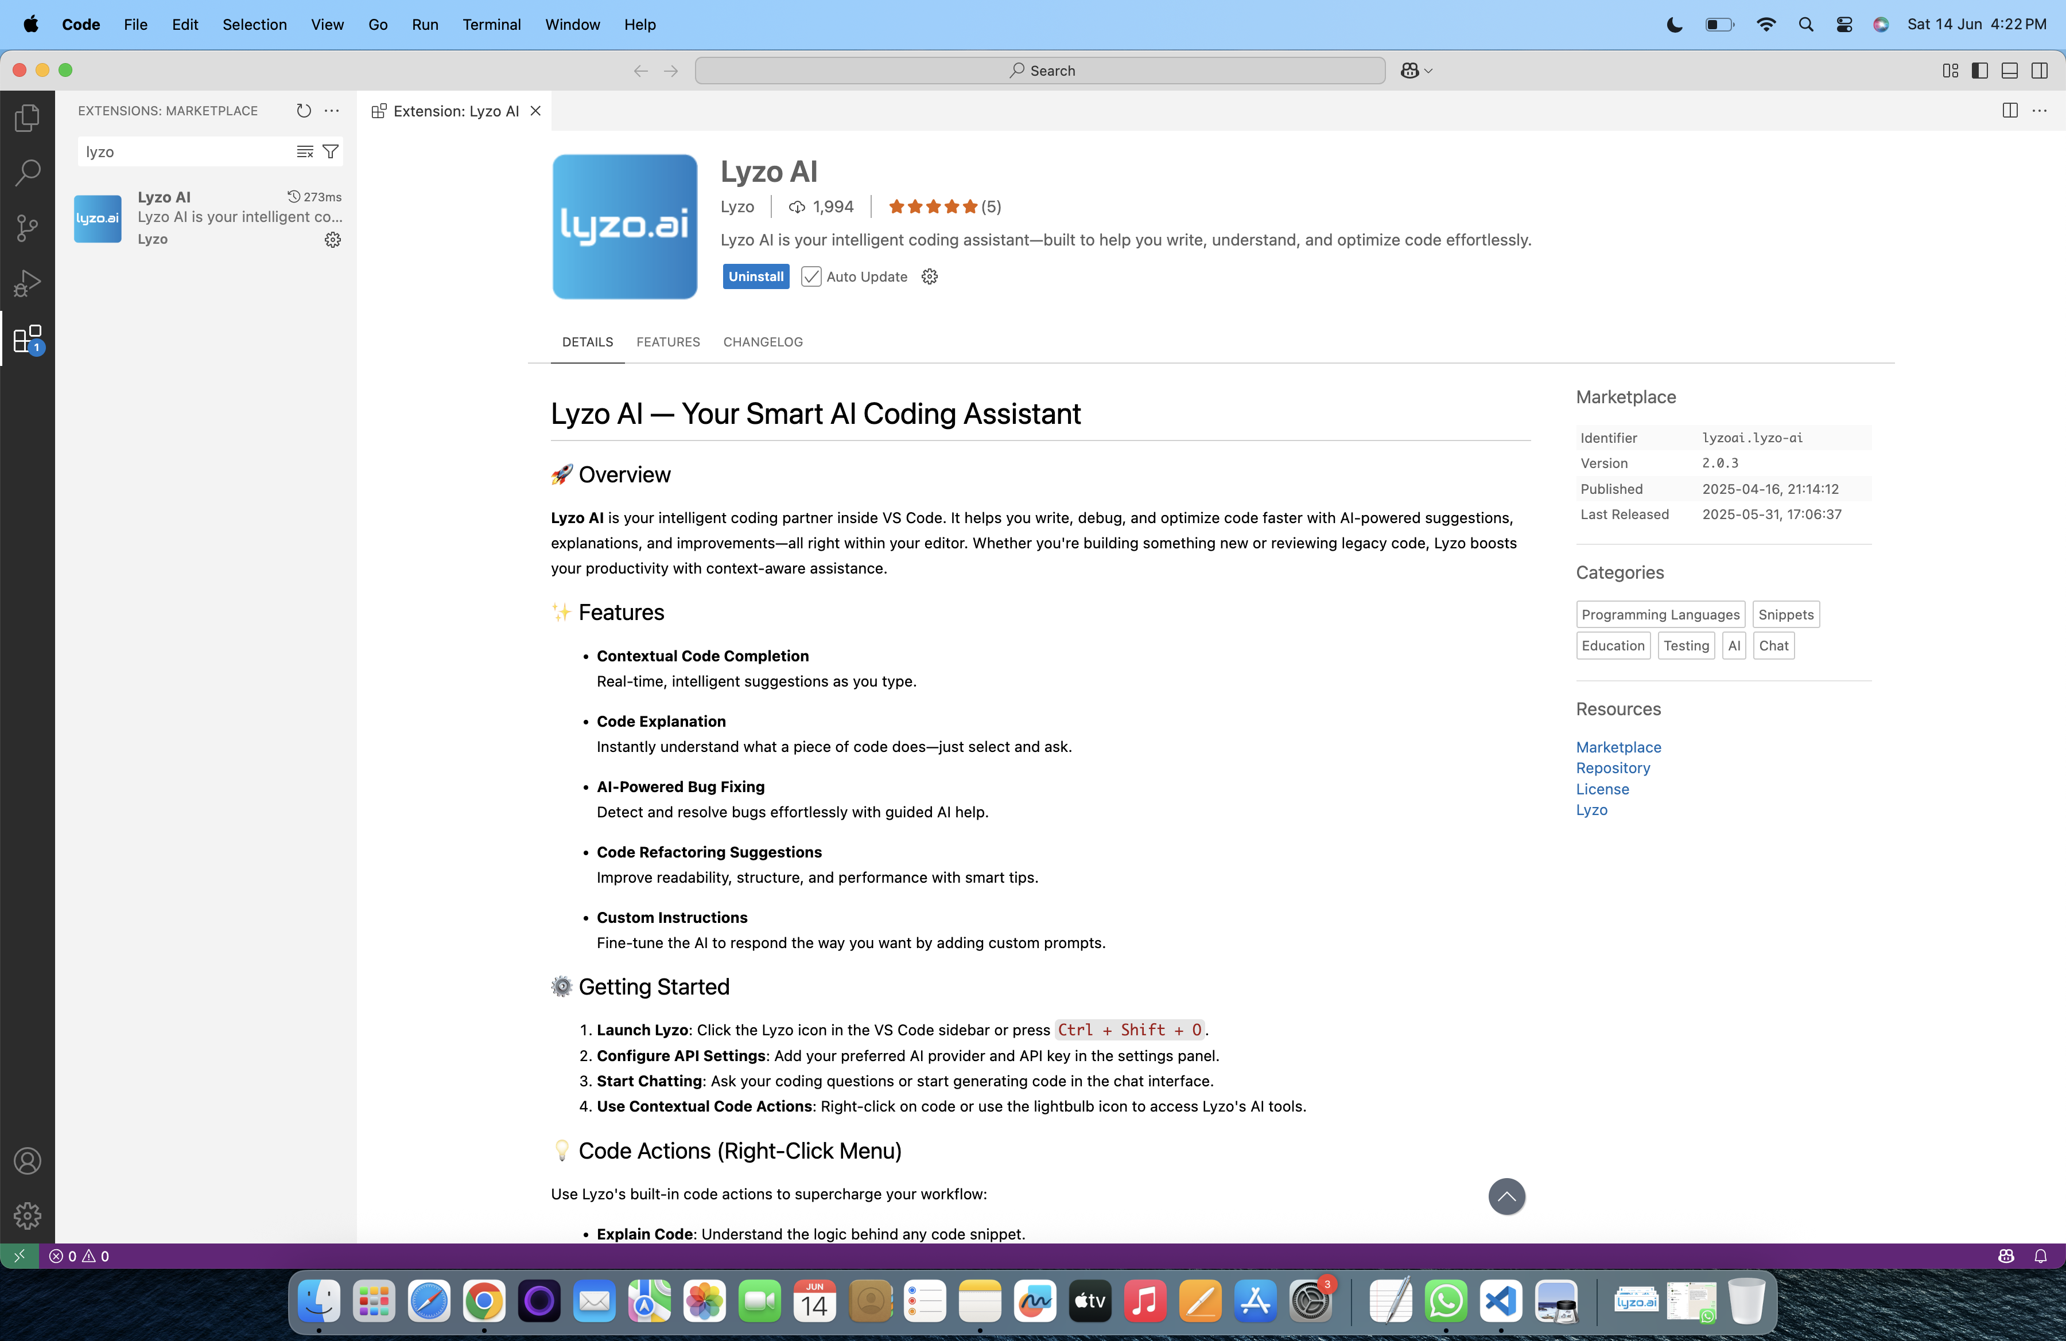This screenshot has height=1341, width=2066.
Task: Open remote window indicator in status bar
Action: [19, 1256]
